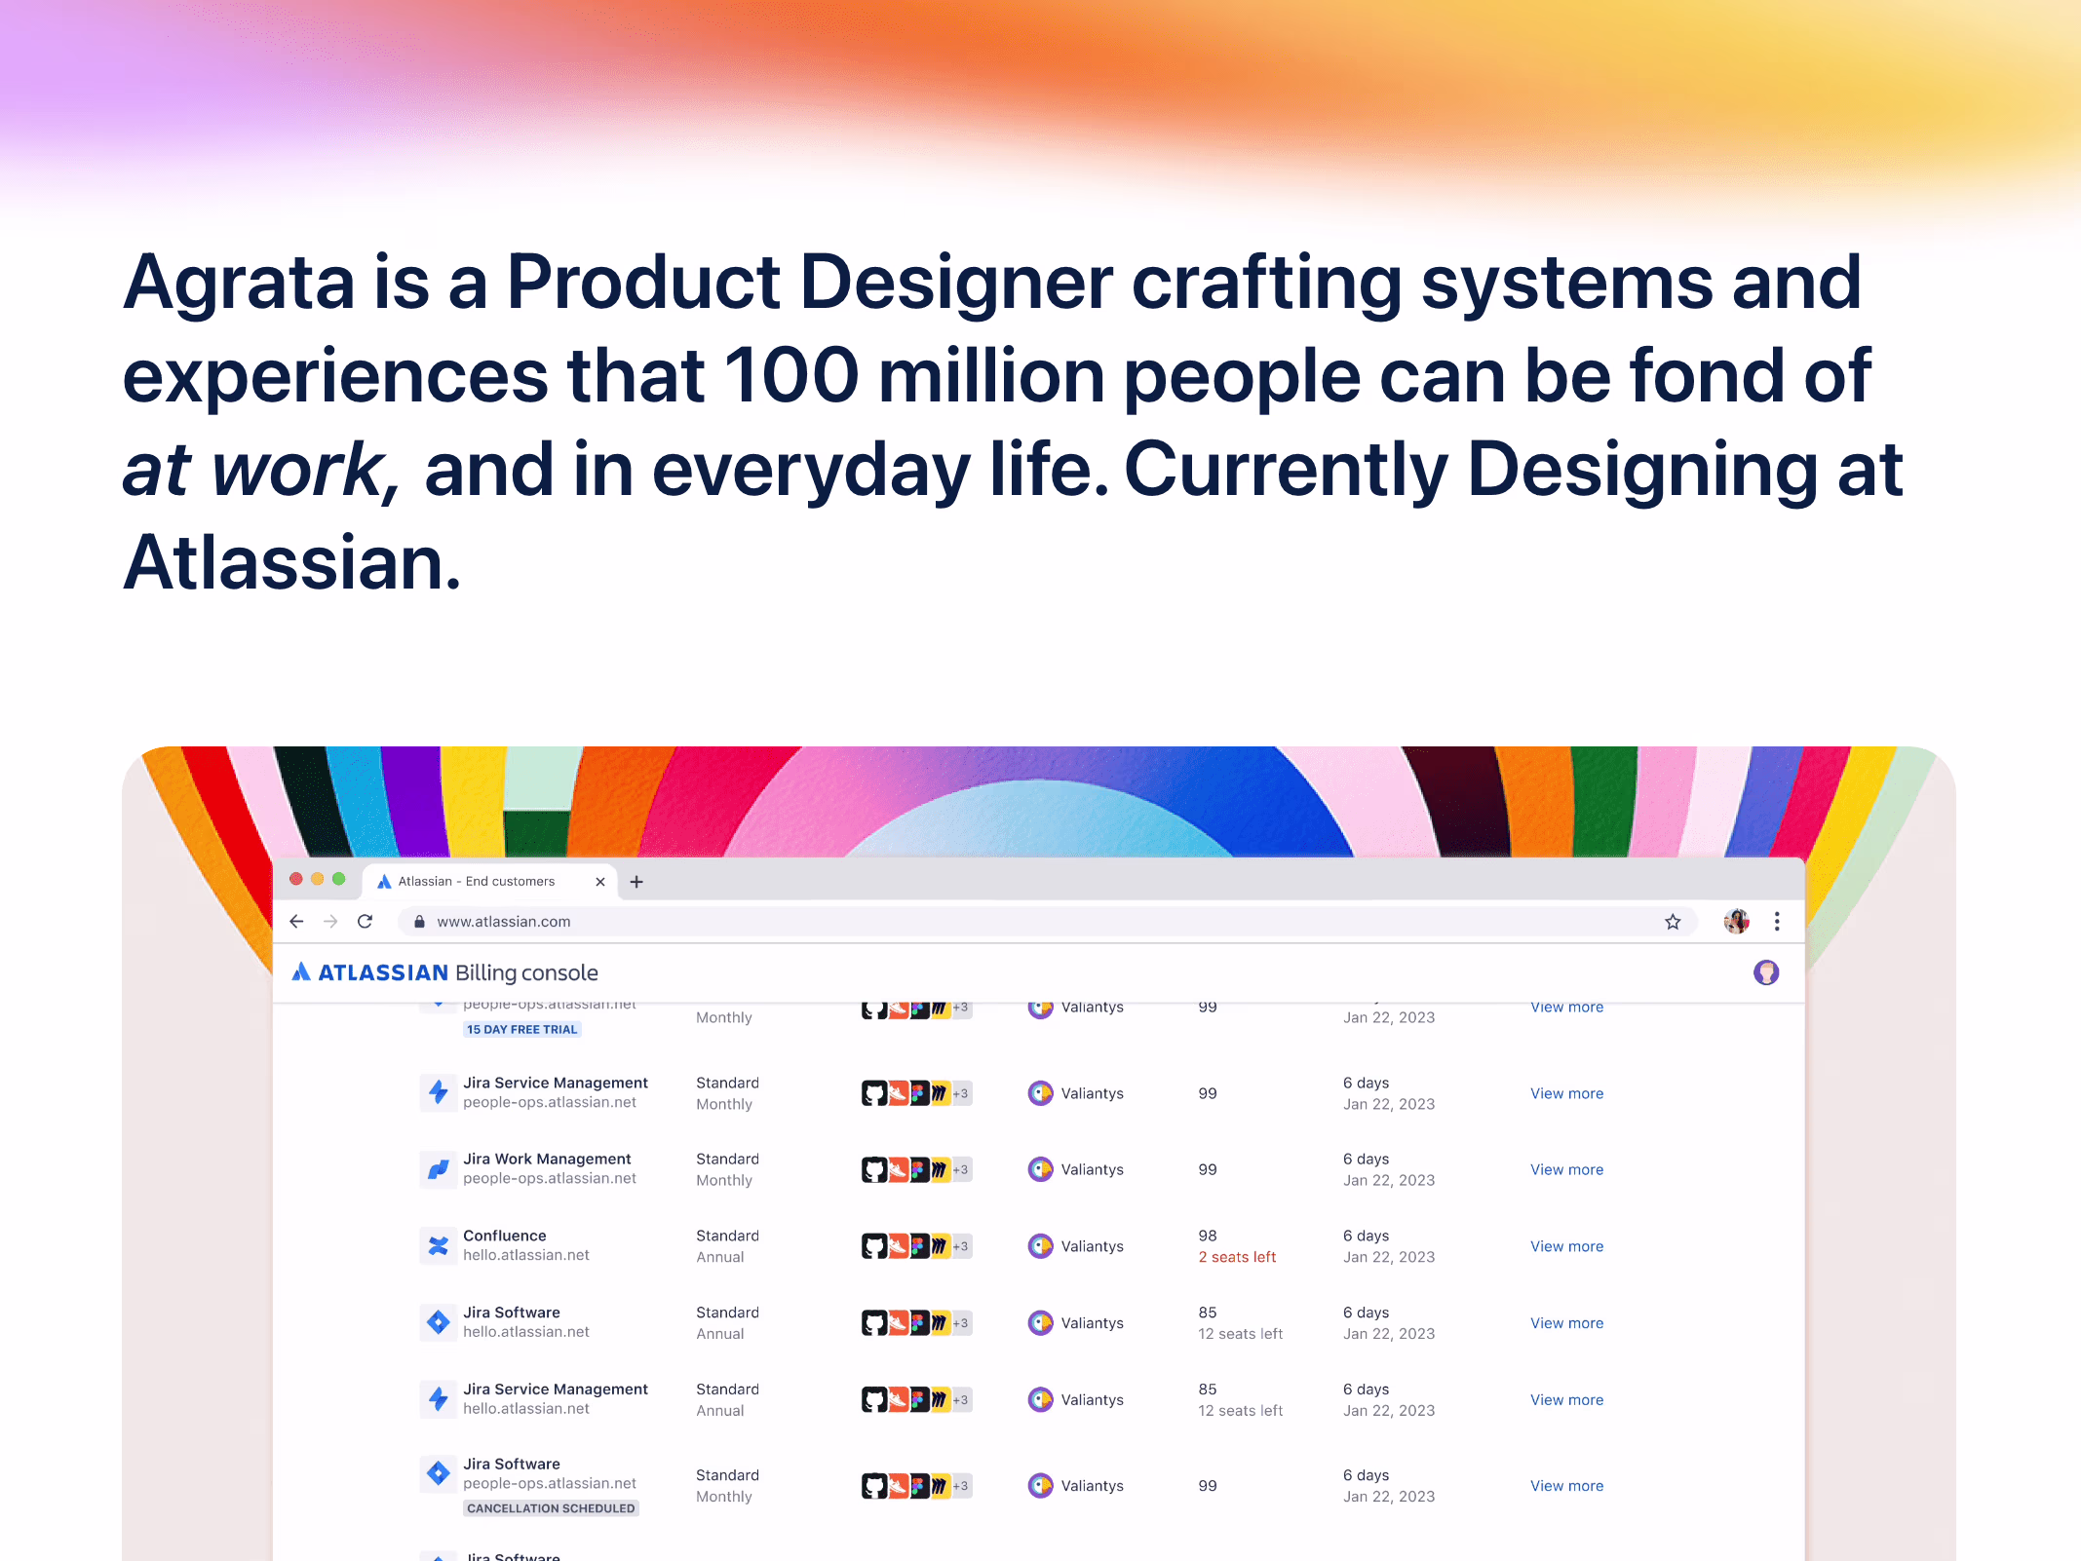Click the Confluence product icon
The image size is (2081, 1561).
pos(439,1245)
